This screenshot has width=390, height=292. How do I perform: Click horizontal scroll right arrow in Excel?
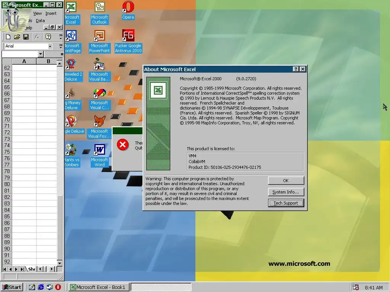[x=51, y=269]
